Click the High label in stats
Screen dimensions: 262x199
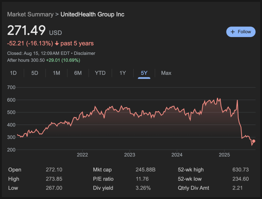point(14,179)
